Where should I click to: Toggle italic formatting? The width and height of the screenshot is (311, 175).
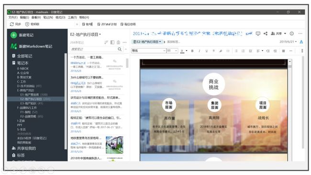[200, 51]
